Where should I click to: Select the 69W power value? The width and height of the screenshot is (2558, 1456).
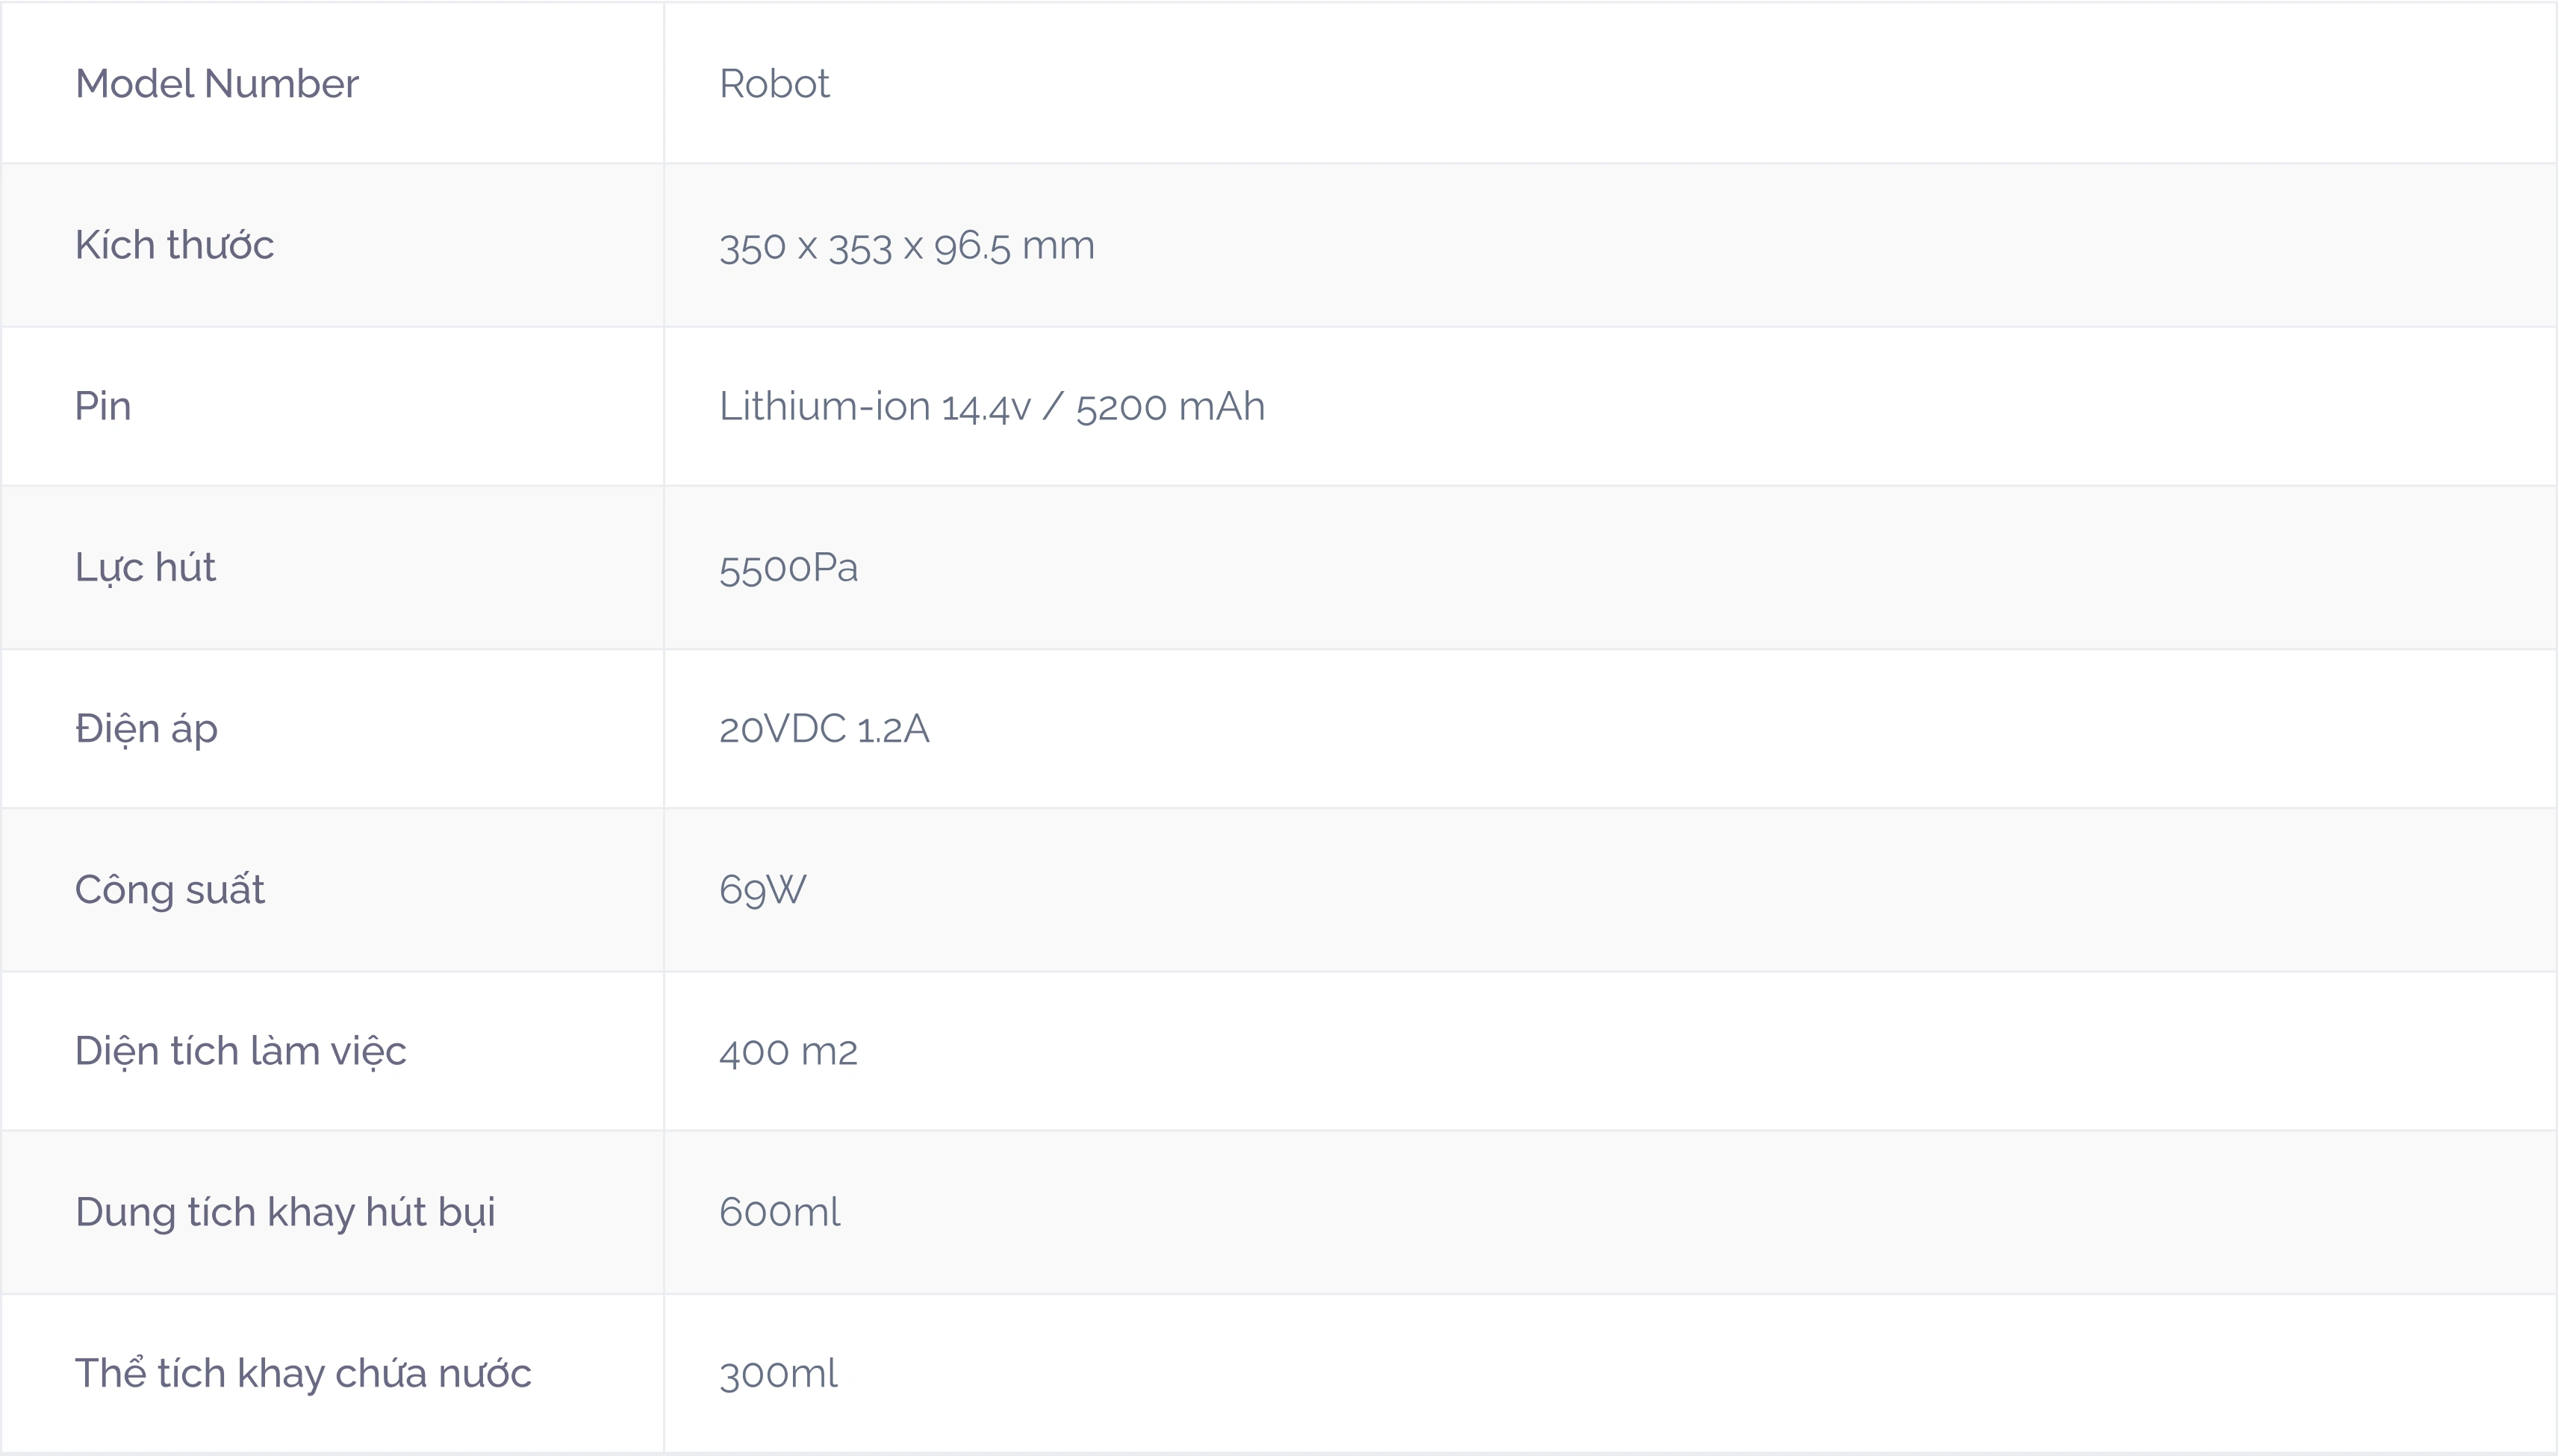point(762,890)
